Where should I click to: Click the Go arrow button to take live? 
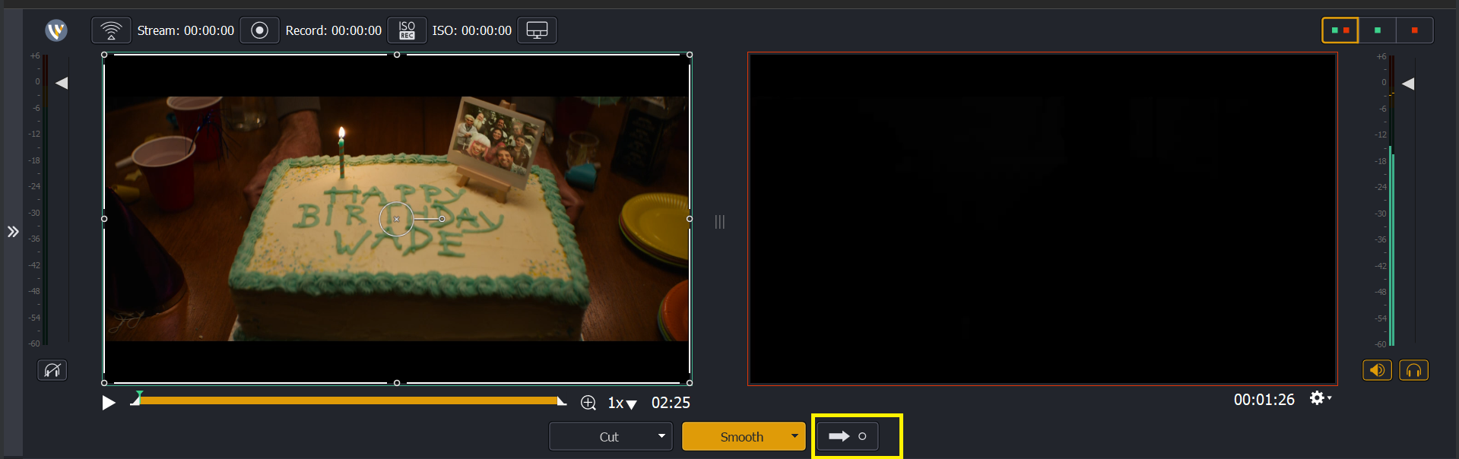tap(847, 436)
